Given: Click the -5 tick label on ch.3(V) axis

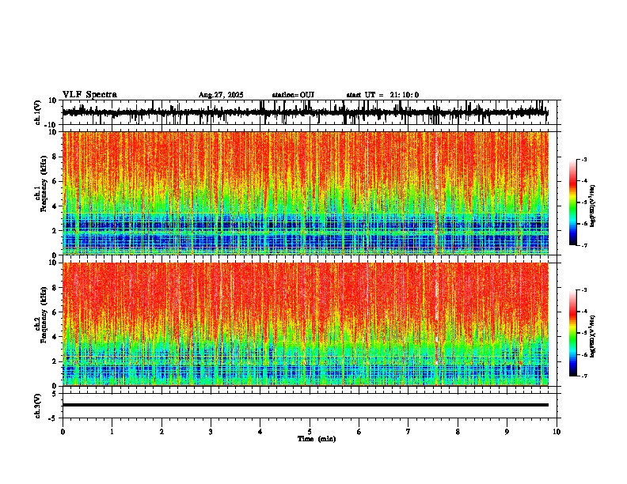Looking at the screenshot, I should pos(54,418).
